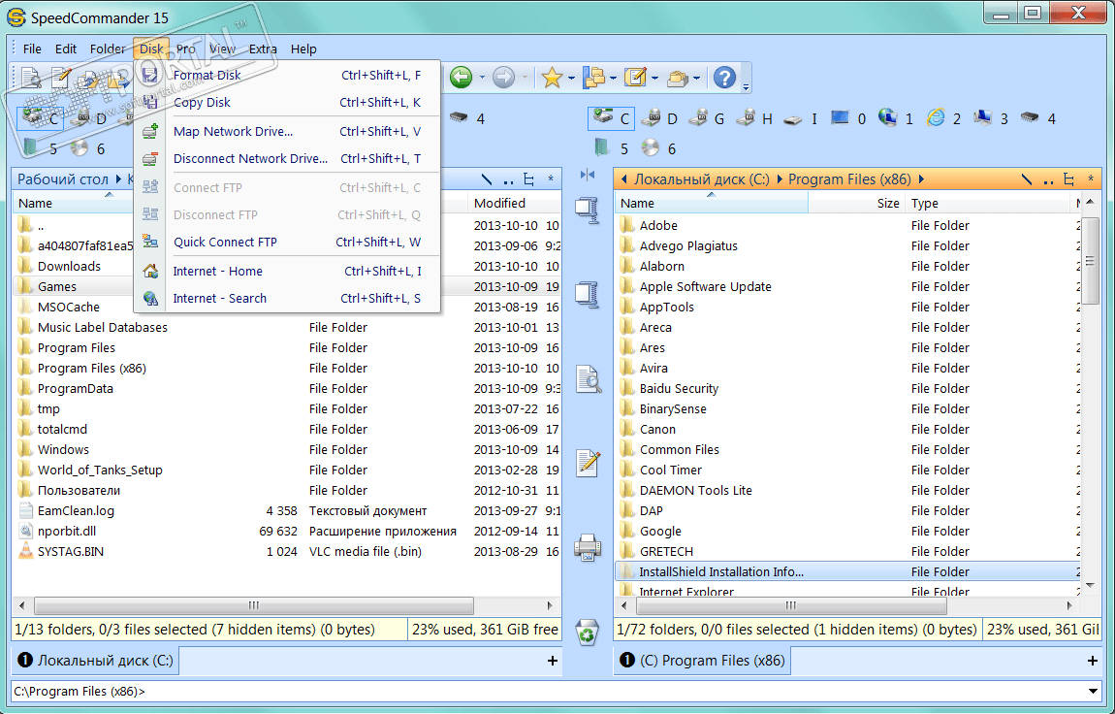This screenshot has height=714, width=1115.
Task: Click left panel horizontal scrollbar thumb
Action: pyautogui.click(x=254, y=605)
